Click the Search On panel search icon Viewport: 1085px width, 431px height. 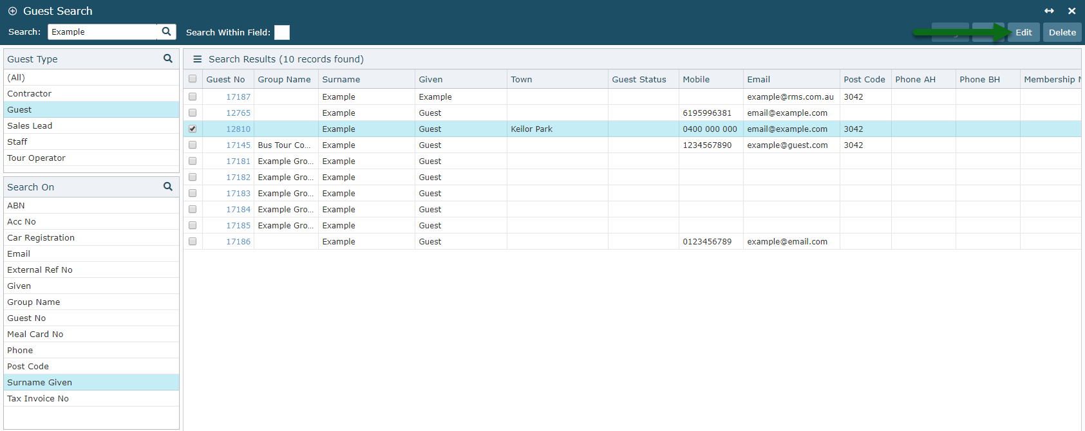tap(168, 187)
